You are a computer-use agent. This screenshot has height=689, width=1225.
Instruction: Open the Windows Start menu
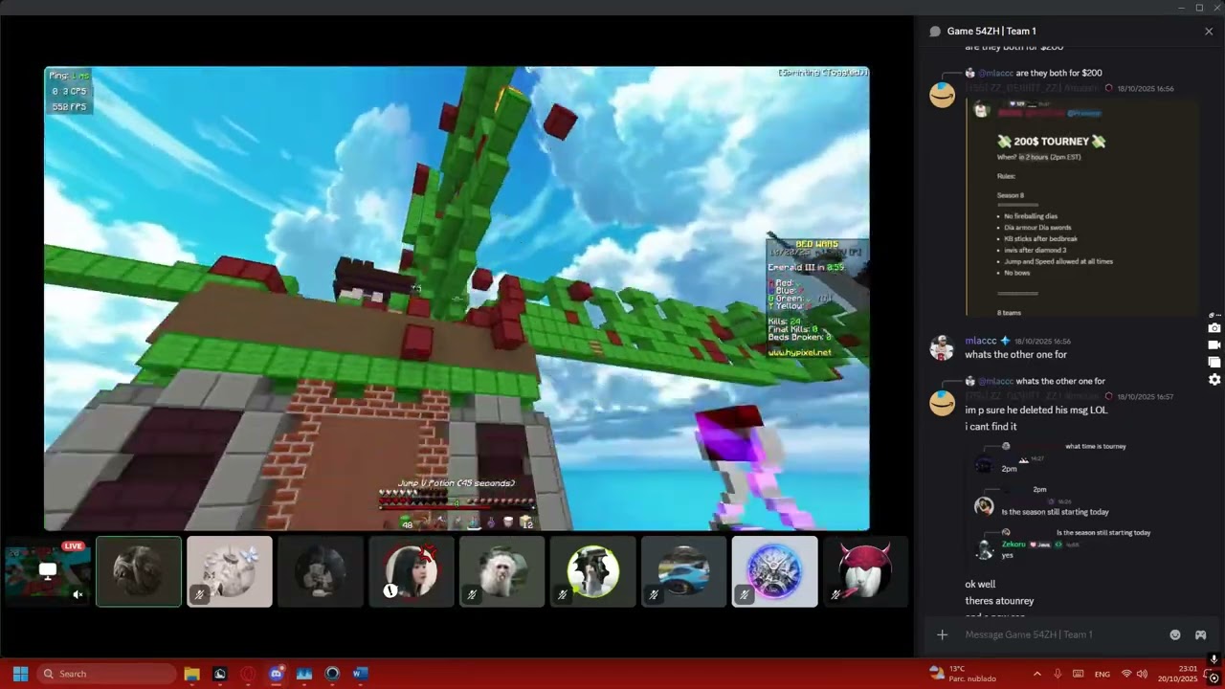point(20,674)
